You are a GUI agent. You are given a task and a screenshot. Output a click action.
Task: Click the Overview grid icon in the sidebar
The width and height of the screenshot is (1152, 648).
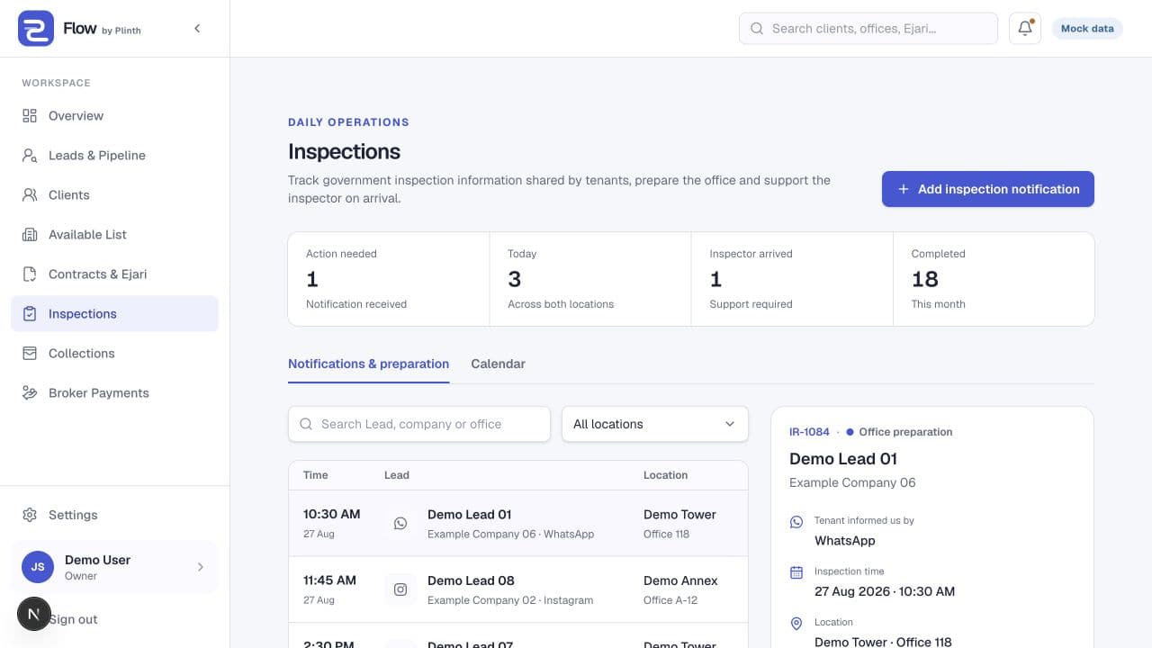coord(30,116)
